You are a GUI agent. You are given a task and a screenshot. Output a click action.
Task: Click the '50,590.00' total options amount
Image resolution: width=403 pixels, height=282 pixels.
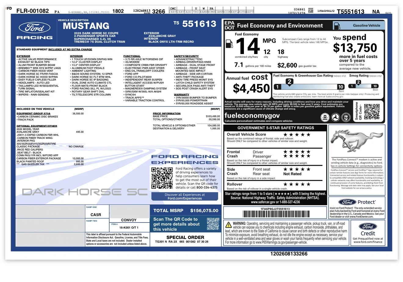click(214, 119)
